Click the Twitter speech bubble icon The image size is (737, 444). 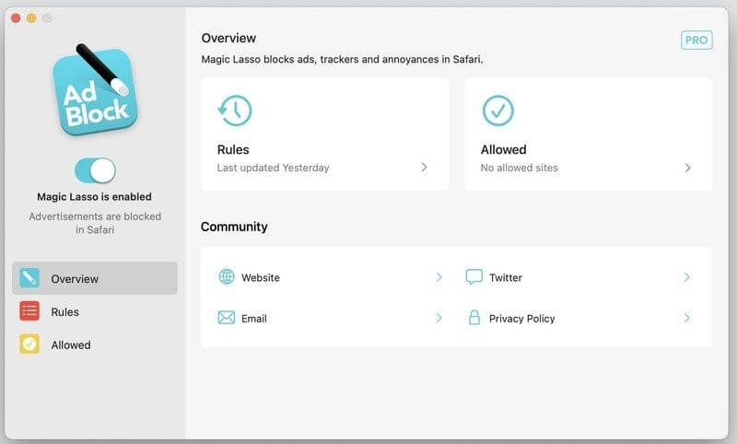(474, 276)
